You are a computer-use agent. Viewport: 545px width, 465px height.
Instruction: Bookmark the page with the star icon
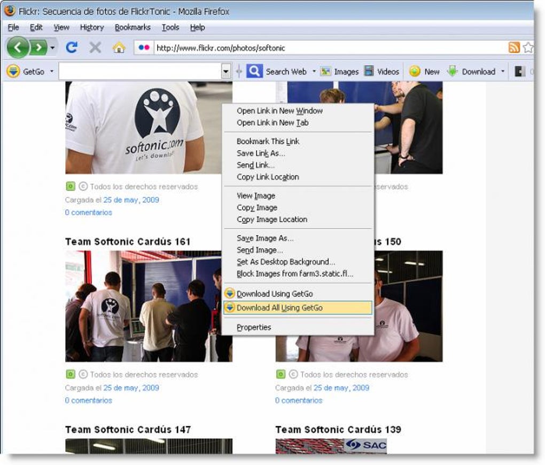[528, 47]
